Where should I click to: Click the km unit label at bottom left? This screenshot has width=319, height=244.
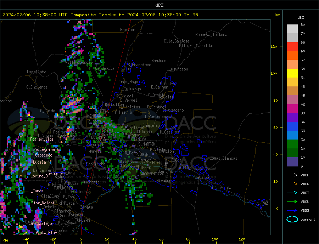click(x=5, y=240)
